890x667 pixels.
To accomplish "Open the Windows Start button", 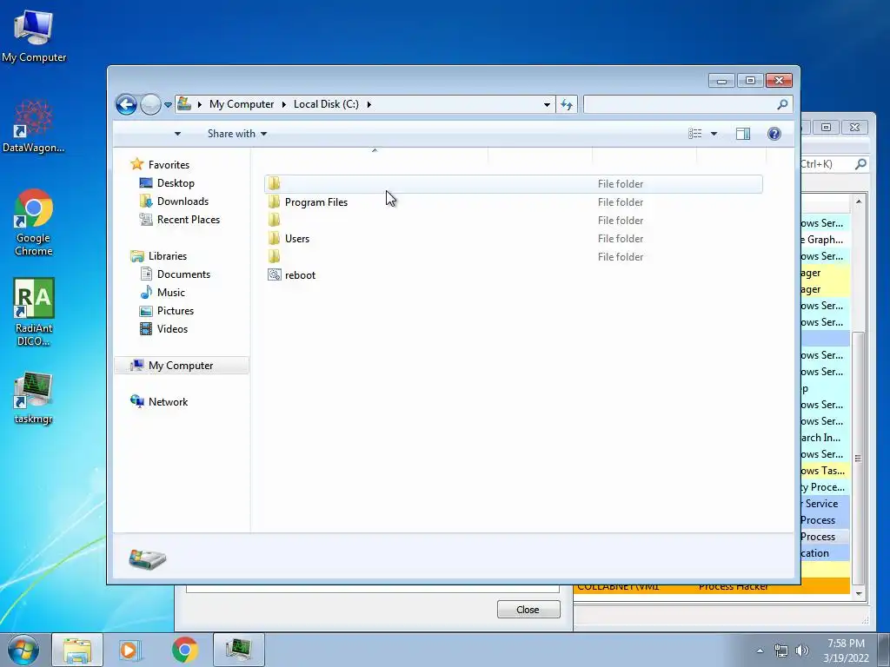I will pos(23,650).
